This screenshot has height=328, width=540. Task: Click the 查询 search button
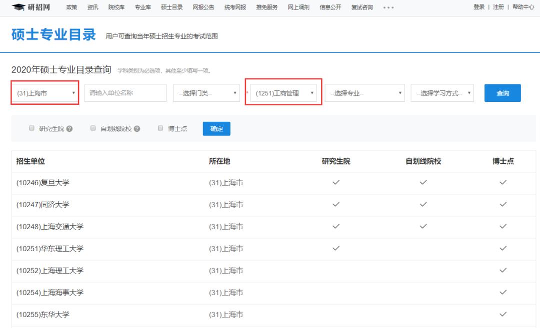502,93
